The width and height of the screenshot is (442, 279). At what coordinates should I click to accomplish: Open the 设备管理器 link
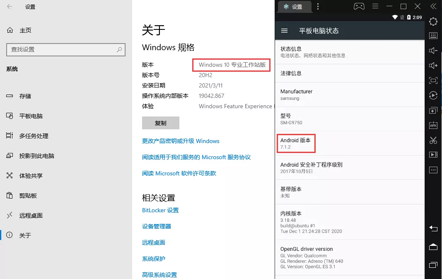tap(157, 226)
